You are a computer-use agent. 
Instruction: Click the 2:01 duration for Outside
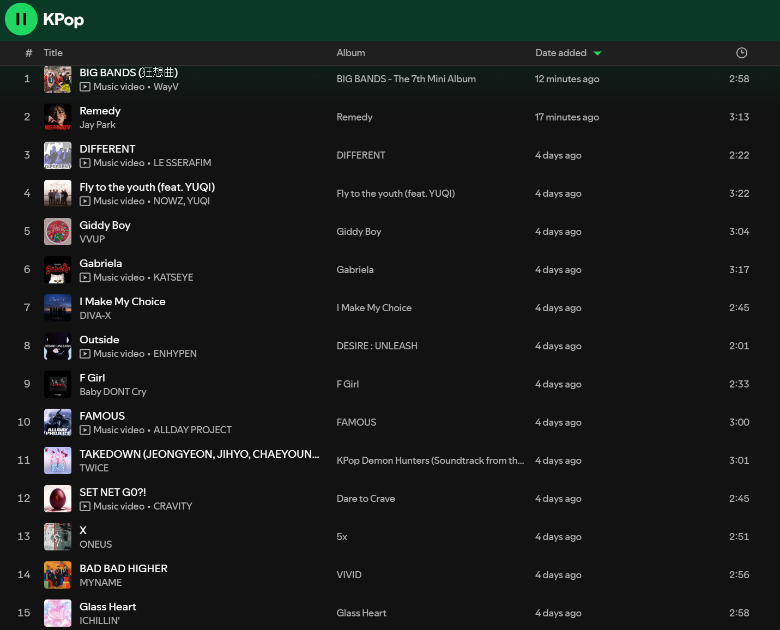click(x=739, y=346)
